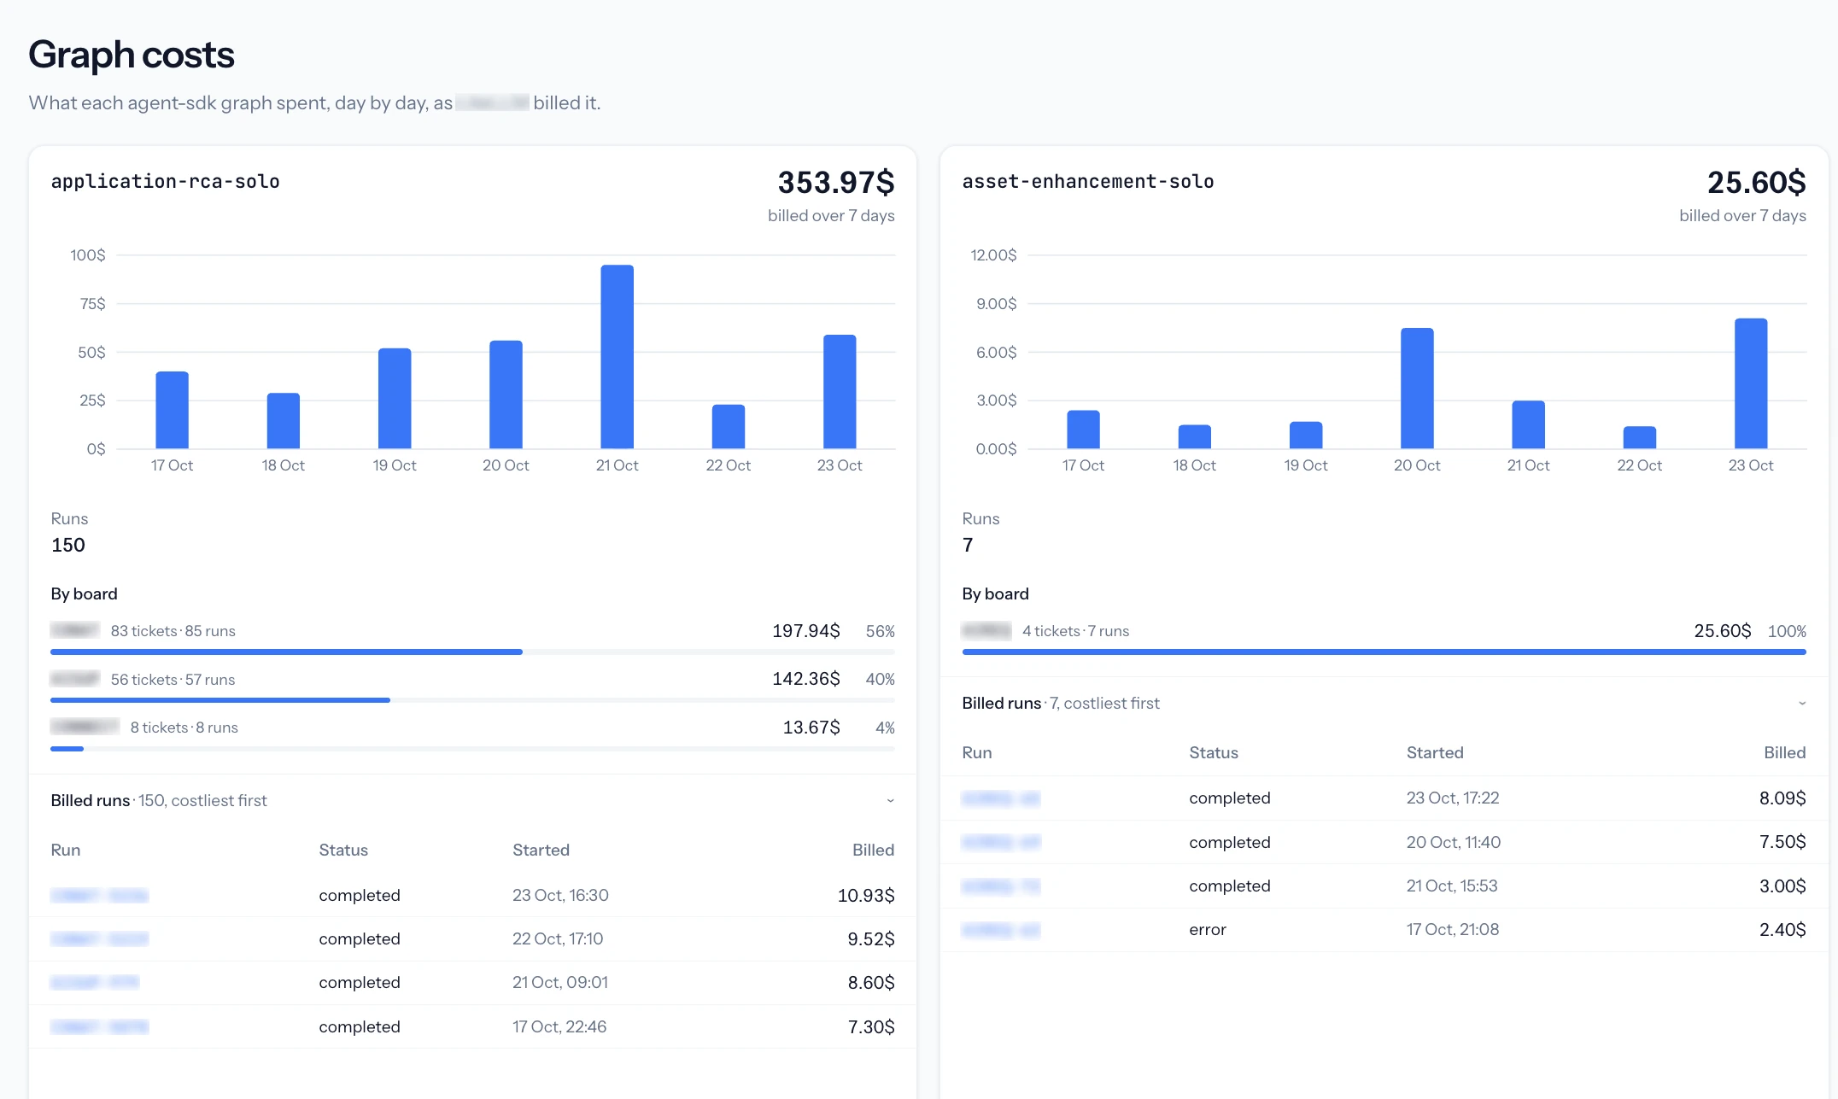Click the 25.60$ total in card header
Screen dimensions: 1838x1099
point(1757,183)
